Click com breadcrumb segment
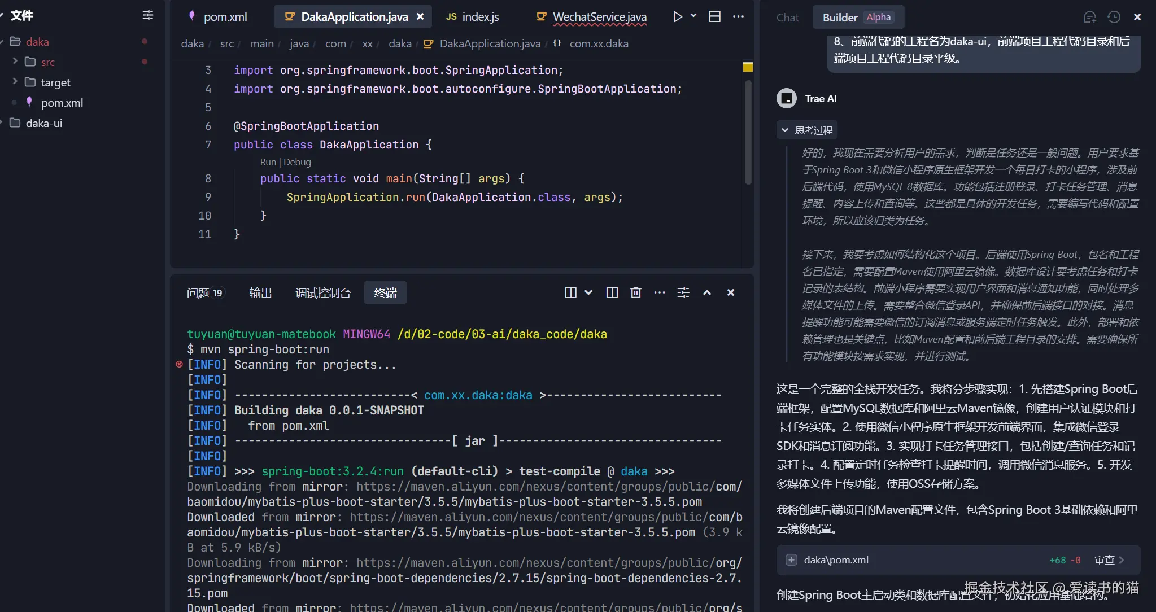The height and width of the screenshot is (612, 1156). tap(335, 43)
